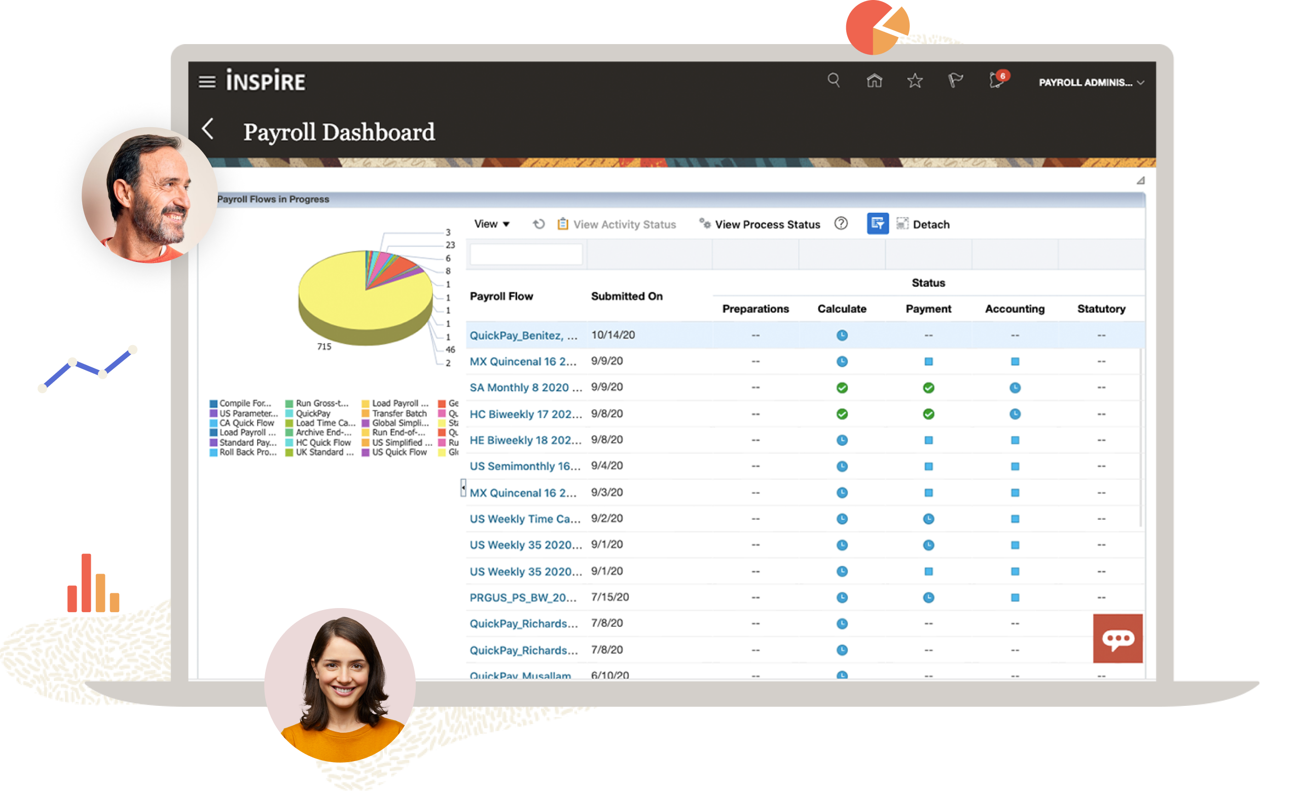Click the home icon in the navigation bar
1298x792 pixels.
coord(874,81)
